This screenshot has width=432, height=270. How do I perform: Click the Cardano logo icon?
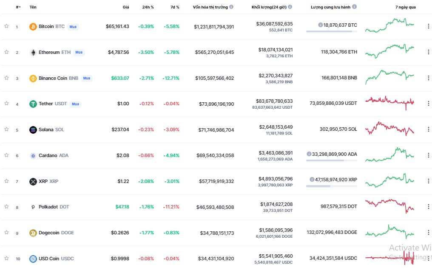(x=33, y=156)
